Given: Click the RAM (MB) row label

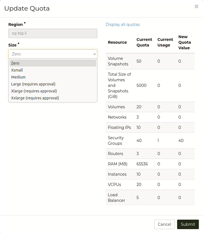Looking at the screenshot, I should click(x=117, y=164).
